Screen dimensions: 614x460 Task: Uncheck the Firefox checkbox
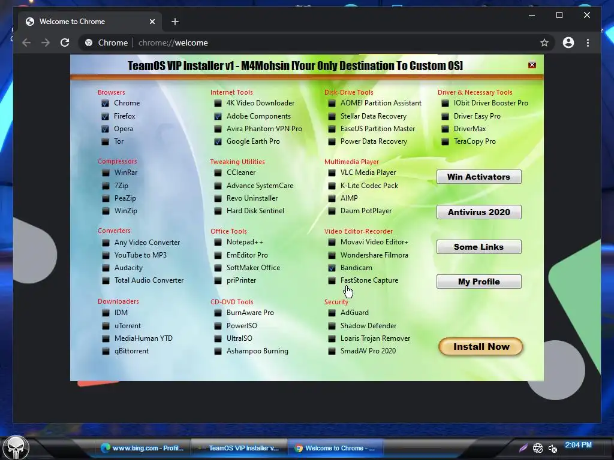click(x=106, y=116)
